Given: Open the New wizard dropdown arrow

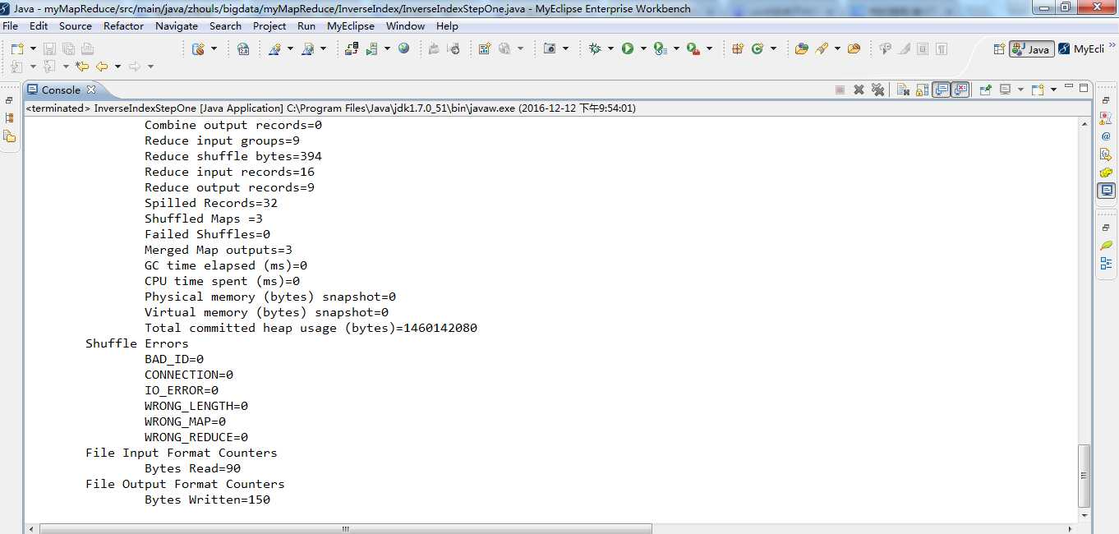Looking at the screenshot, I should coord(33,48).
